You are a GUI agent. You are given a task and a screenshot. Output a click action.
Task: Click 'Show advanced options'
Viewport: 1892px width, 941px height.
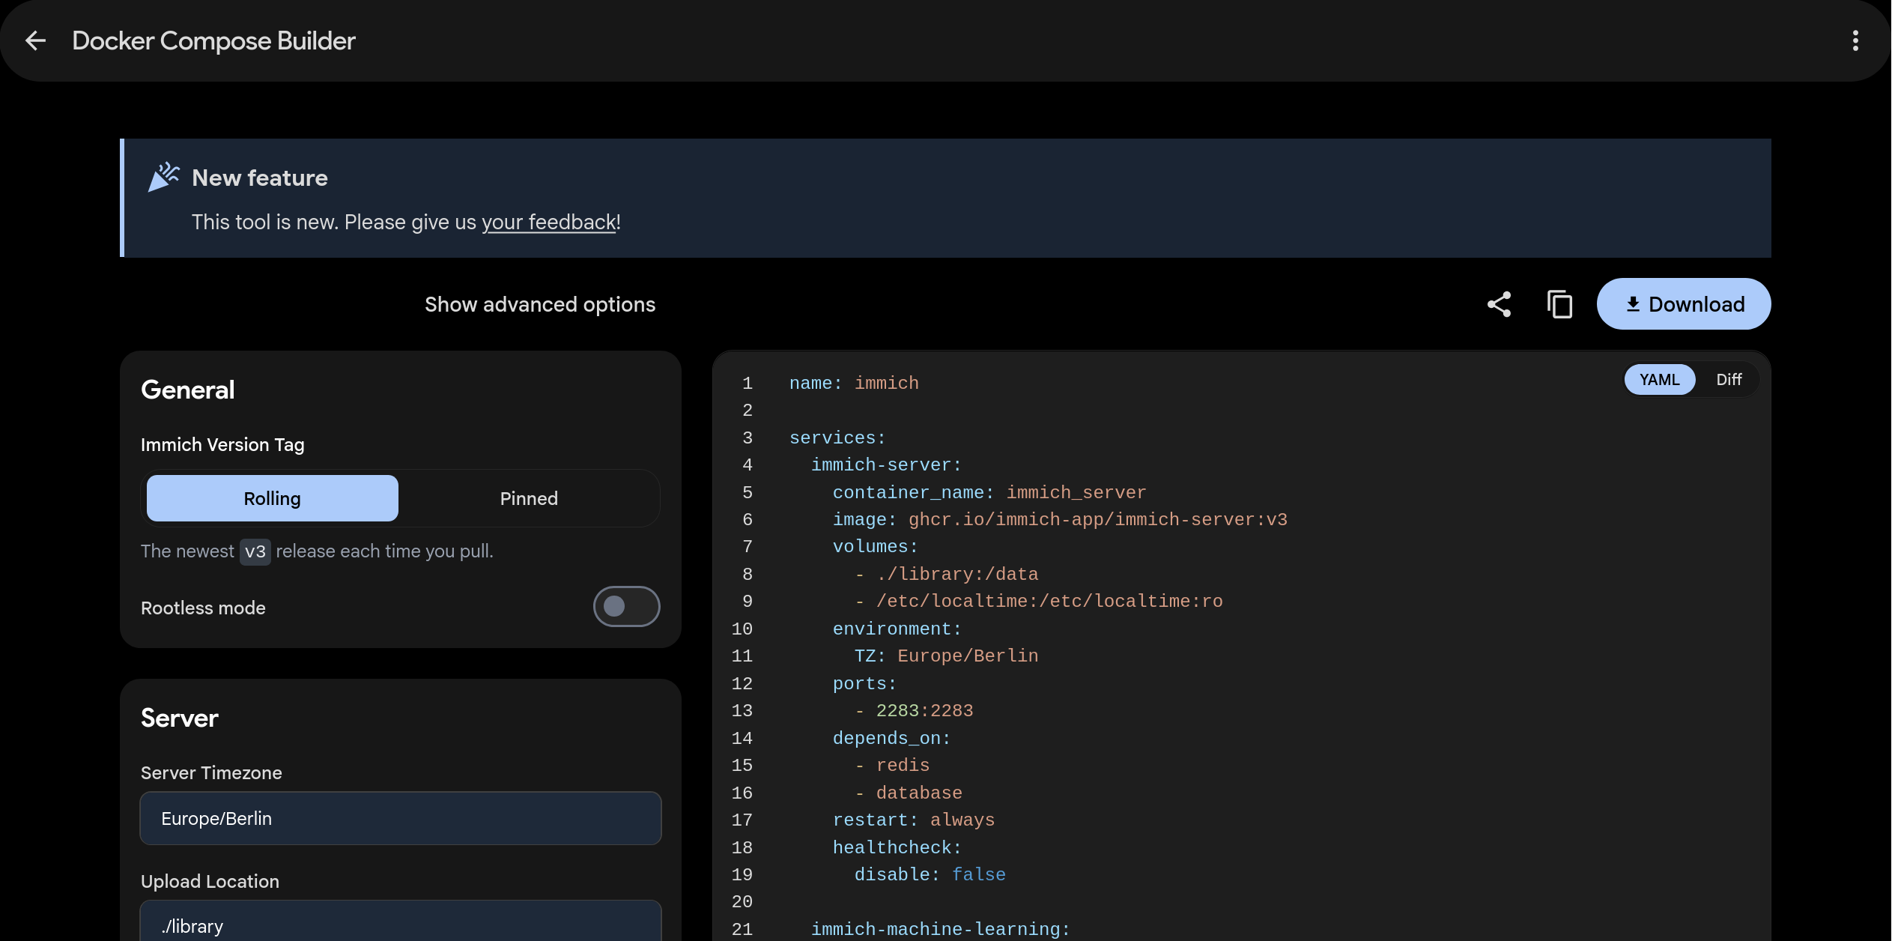pyautogui.click(x=539, y=304)
